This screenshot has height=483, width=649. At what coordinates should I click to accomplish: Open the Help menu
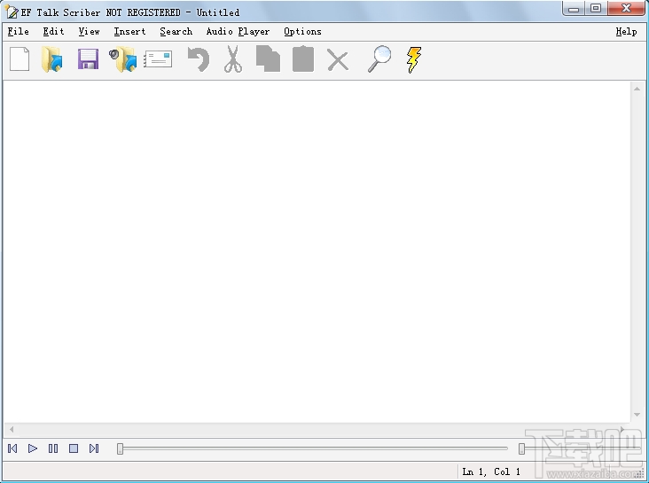click(x=626, y=31)
